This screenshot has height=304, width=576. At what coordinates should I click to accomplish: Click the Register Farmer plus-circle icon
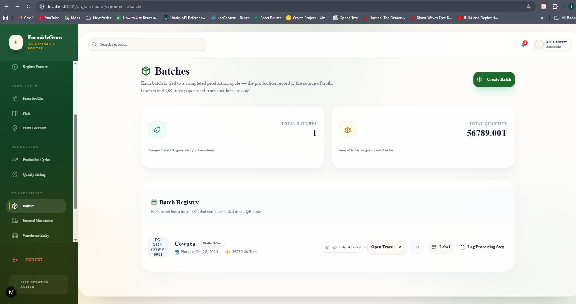click(x=15, y=67)
